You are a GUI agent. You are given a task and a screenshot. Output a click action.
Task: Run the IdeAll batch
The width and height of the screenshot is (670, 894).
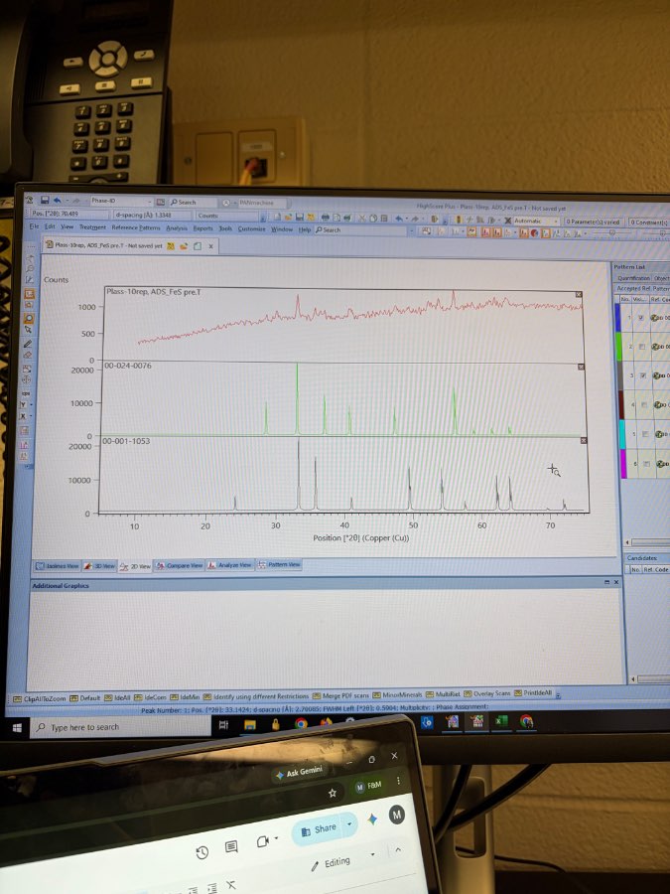[x=118, y=698]
